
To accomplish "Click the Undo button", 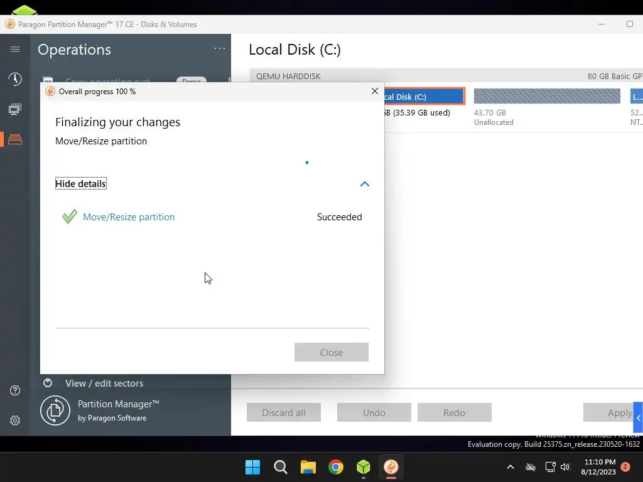I will point(374,412).
